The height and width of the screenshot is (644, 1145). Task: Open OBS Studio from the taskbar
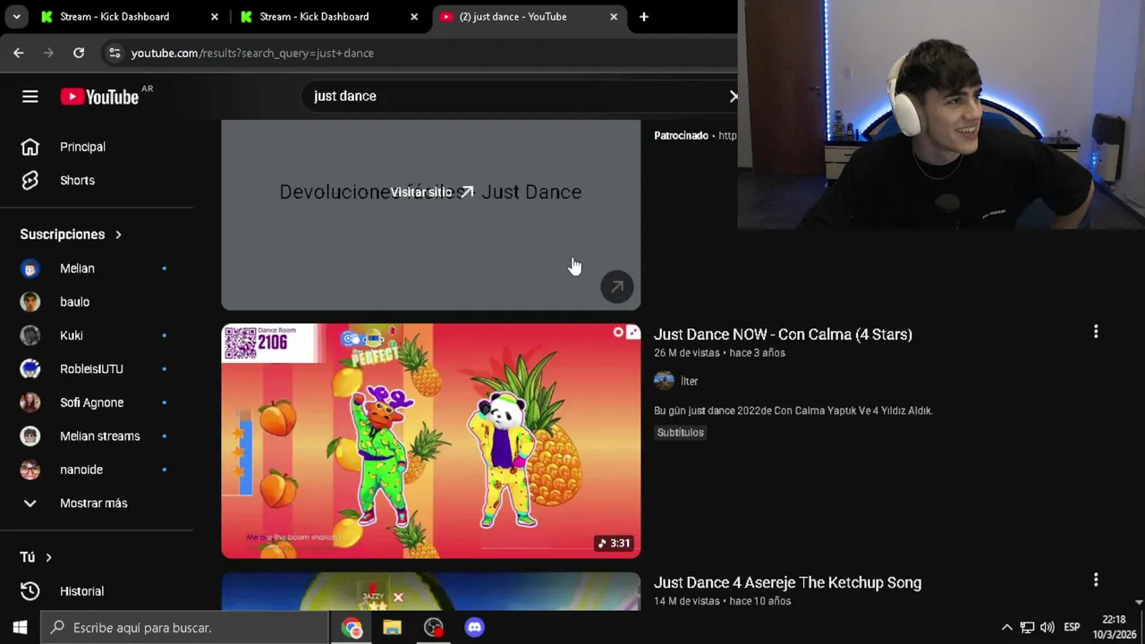(x=433, y=628)
